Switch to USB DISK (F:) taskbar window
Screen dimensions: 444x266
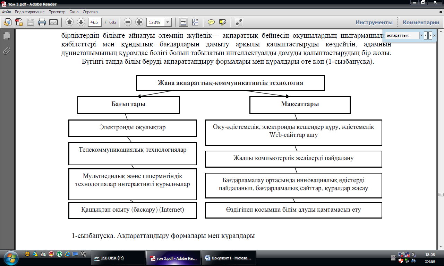tap(118, 258)
